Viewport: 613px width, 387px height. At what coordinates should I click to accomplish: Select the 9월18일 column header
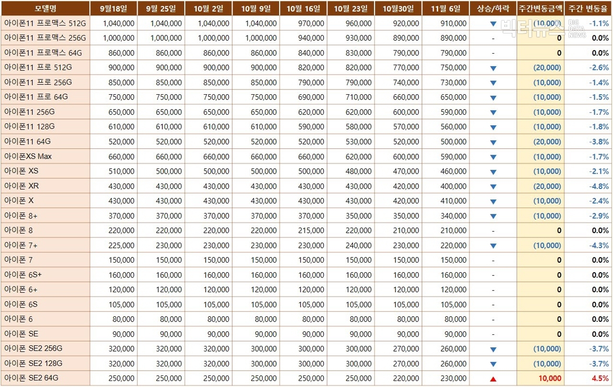(x=114, y=8)
